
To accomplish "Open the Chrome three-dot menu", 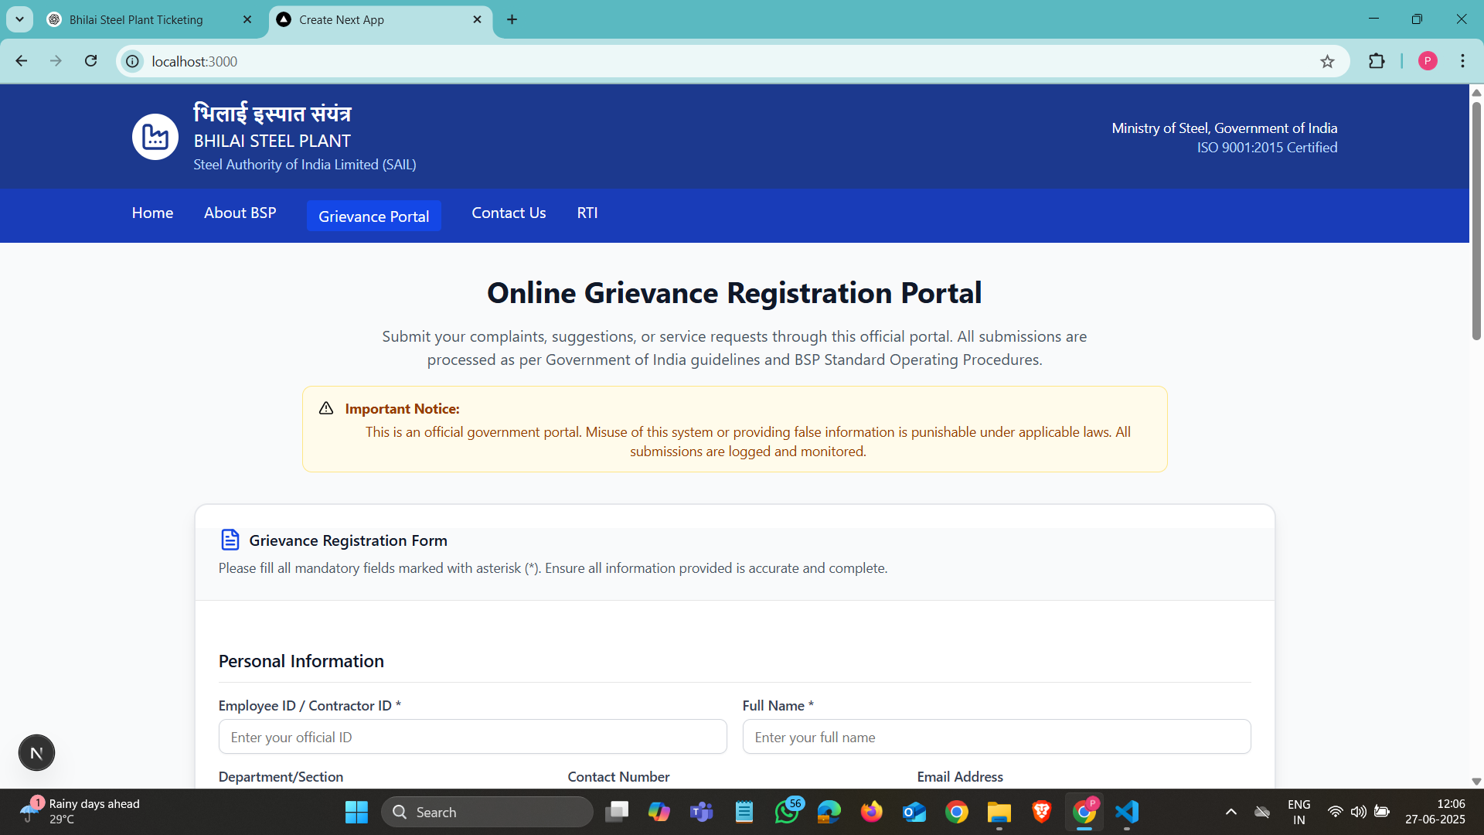I will pyautogui.click(x=1462, y=61).
